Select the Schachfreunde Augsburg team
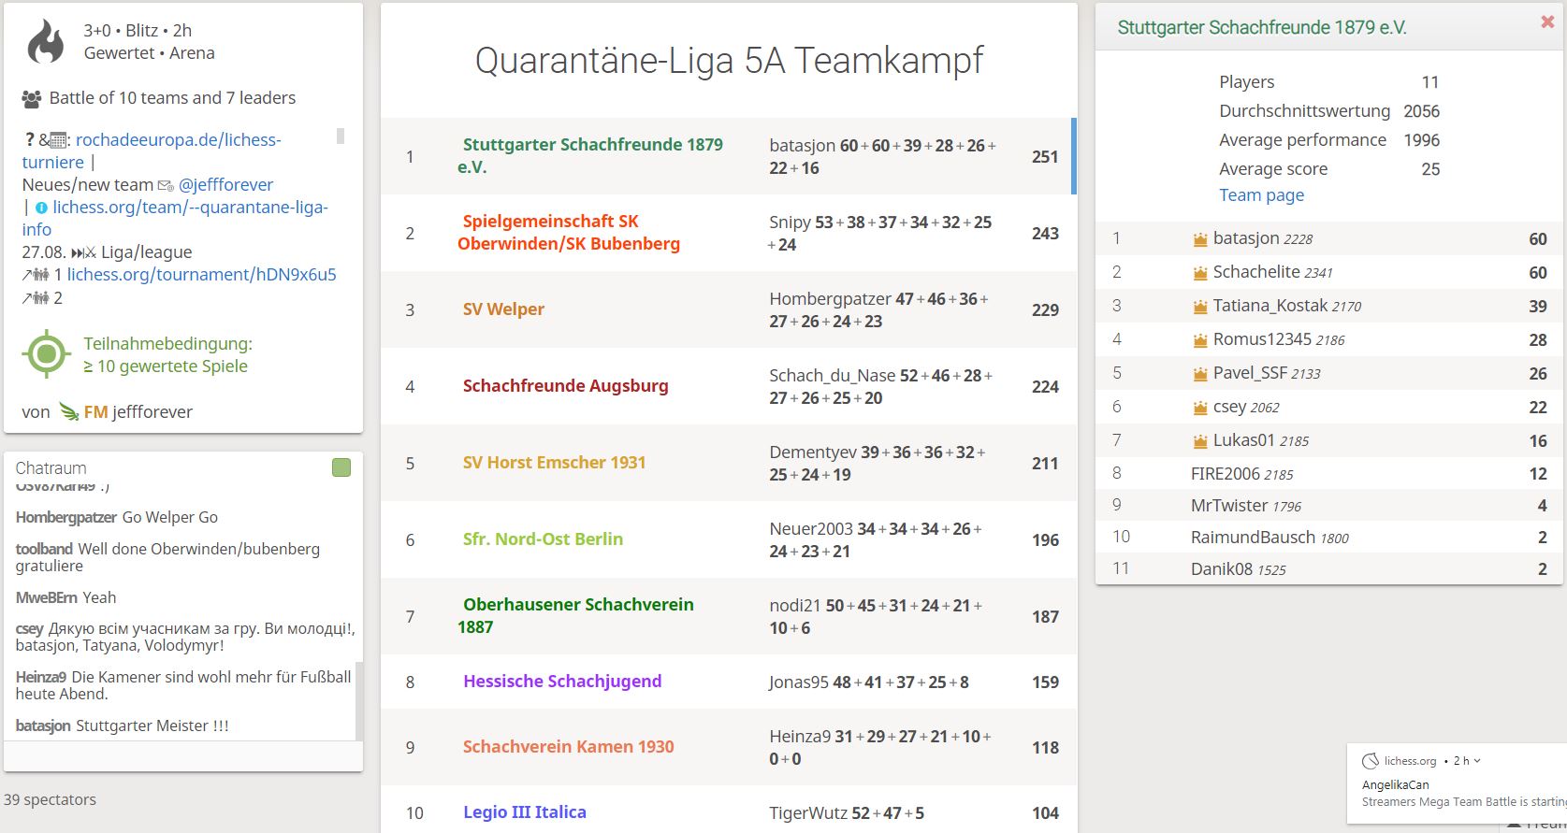This screenshot has height=833, width=1567. pyautogui.click(x=565, y=386)
